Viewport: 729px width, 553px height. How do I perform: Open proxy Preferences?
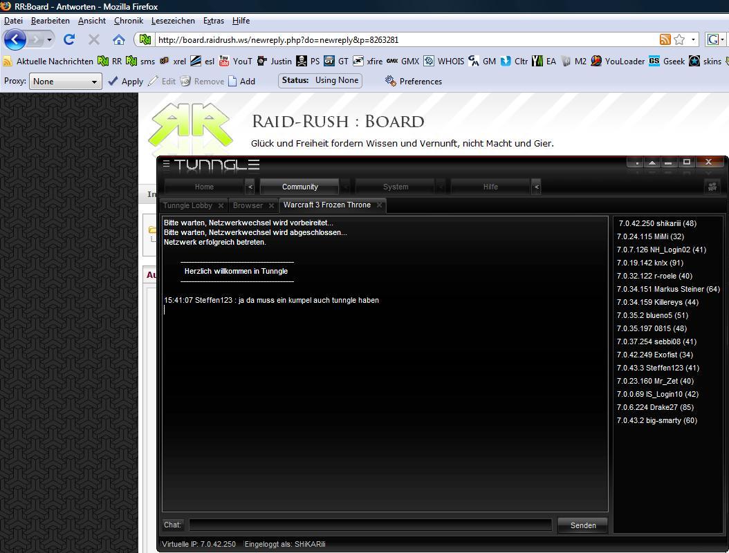click(413, 81)
